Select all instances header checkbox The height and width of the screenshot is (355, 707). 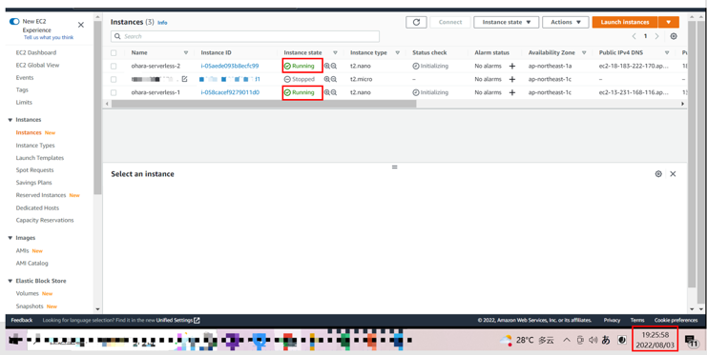click(114, 52)
